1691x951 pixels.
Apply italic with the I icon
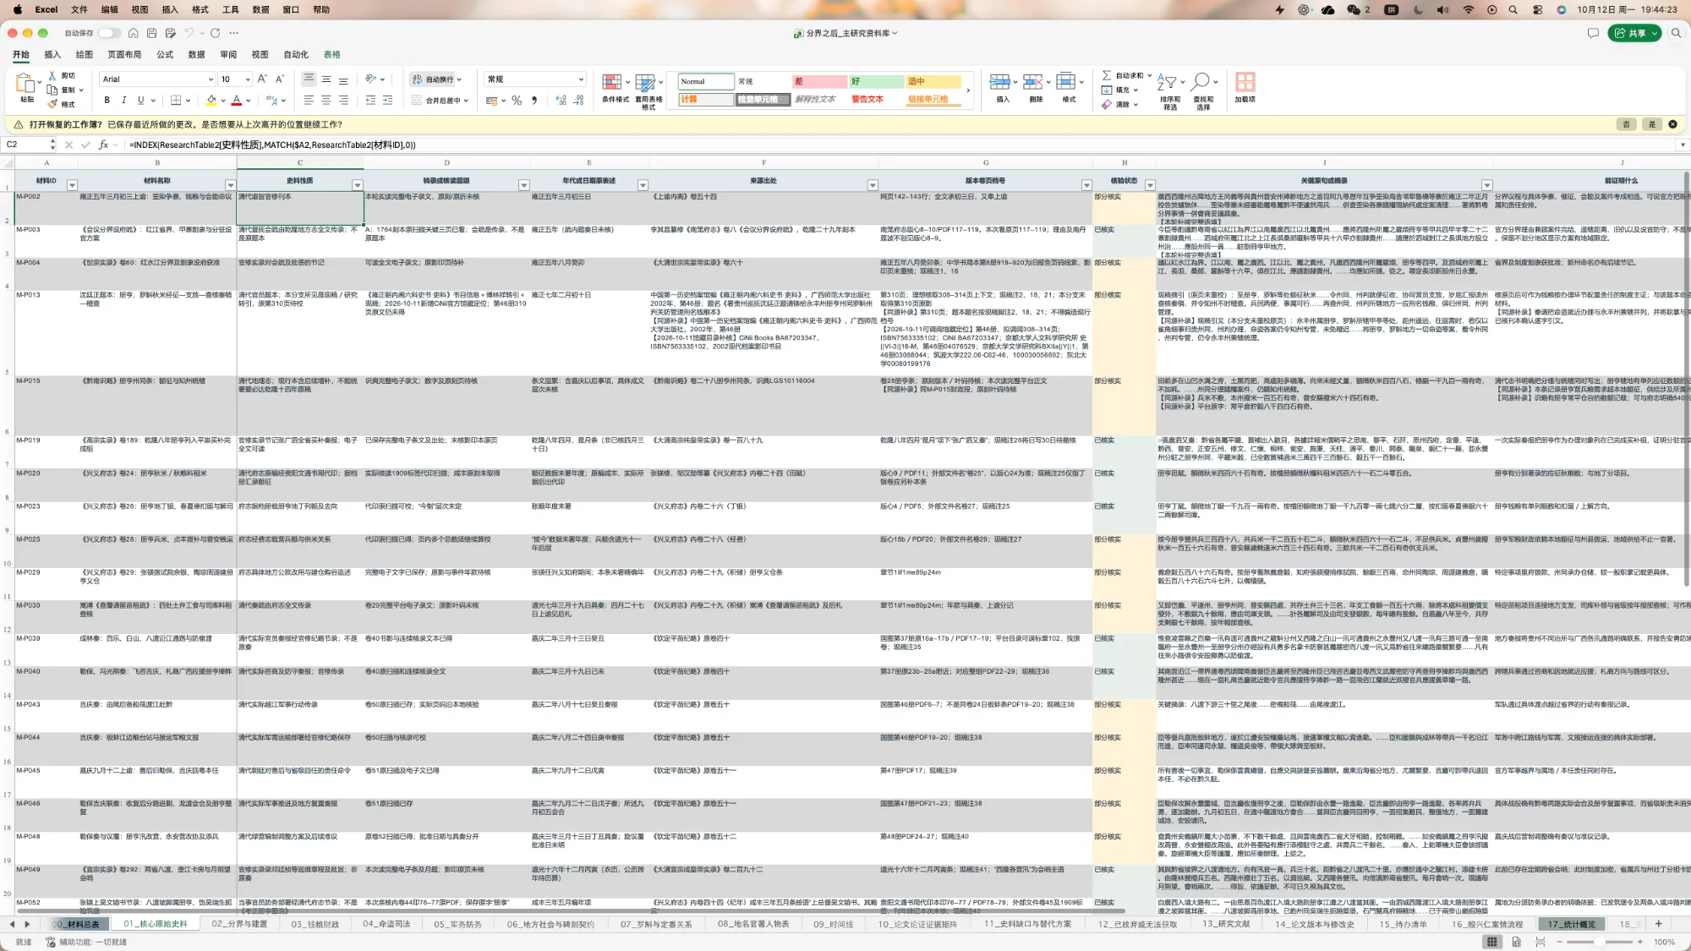pos(123,100)
